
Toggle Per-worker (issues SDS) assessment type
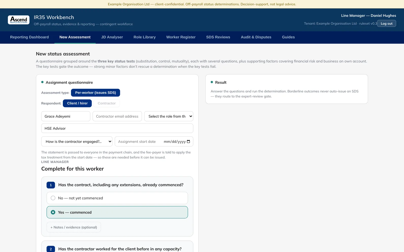[95, 93]
